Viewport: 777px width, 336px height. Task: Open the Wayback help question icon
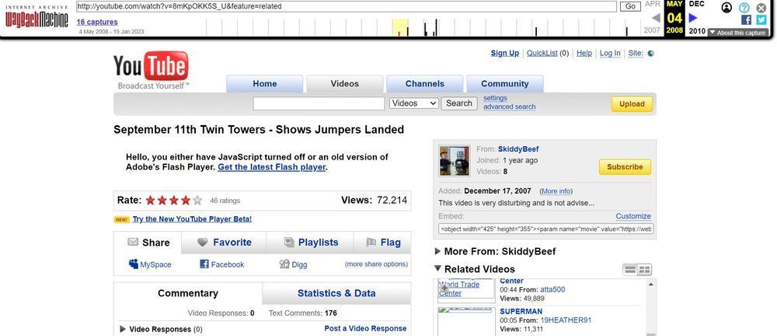[744, 8]
